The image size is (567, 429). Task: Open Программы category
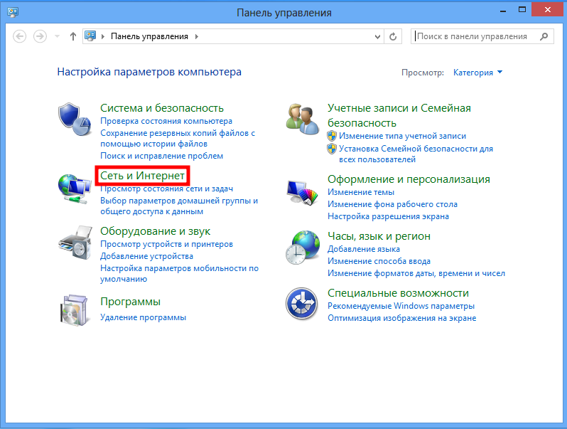click(x=130, y=302)
